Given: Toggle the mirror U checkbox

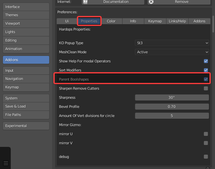Looking at the screenshot, I should pos(206,134).
